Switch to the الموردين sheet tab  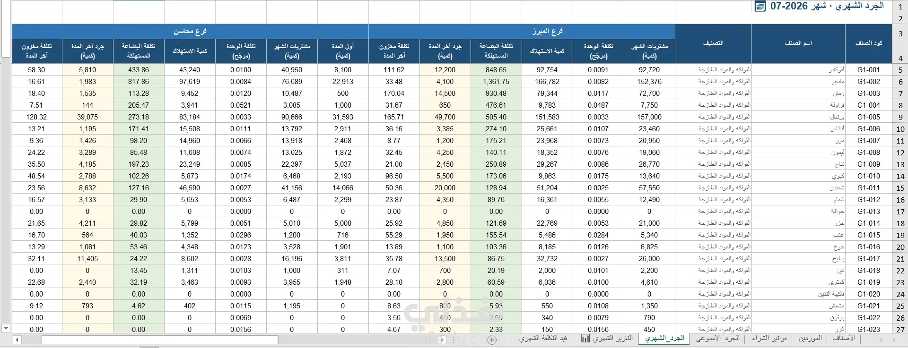810,338
